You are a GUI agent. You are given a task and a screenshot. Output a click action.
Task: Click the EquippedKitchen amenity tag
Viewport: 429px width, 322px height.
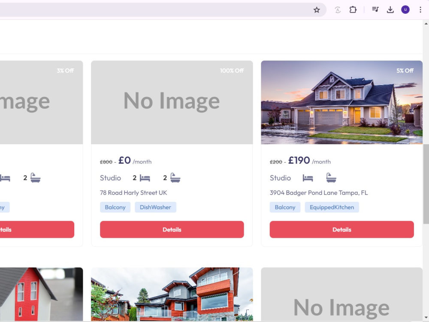click(x=332, y=207)
